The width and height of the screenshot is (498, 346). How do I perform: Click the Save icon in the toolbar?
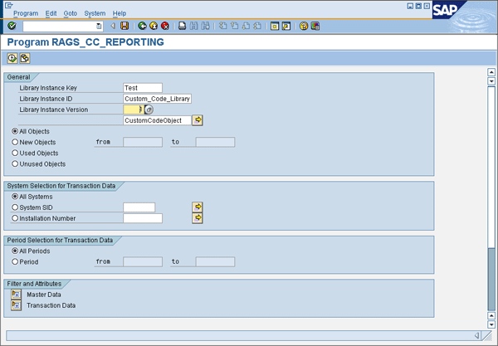coord(124,26)
